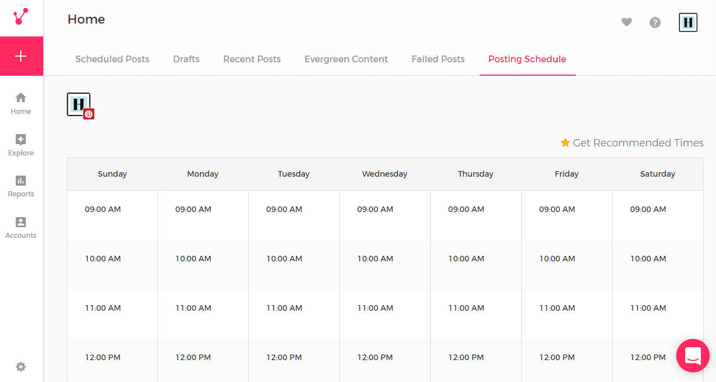Image resolution: width=716 pixels, height=382 pixels.
Task: Select the Pinterest account thumbnail
Action: point(79,105)
